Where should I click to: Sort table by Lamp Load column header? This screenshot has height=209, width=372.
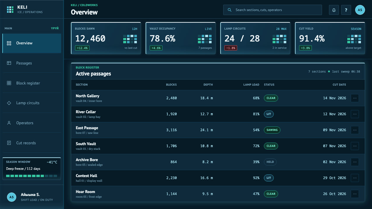tap(251, 85)
